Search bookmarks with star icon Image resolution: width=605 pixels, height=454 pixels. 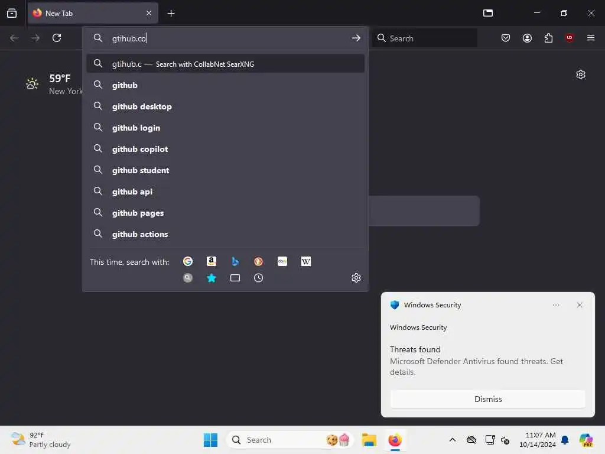(212, 278)
